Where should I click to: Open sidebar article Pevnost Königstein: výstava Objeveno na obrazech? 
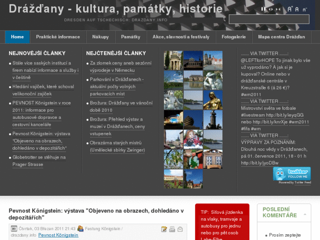41,141
